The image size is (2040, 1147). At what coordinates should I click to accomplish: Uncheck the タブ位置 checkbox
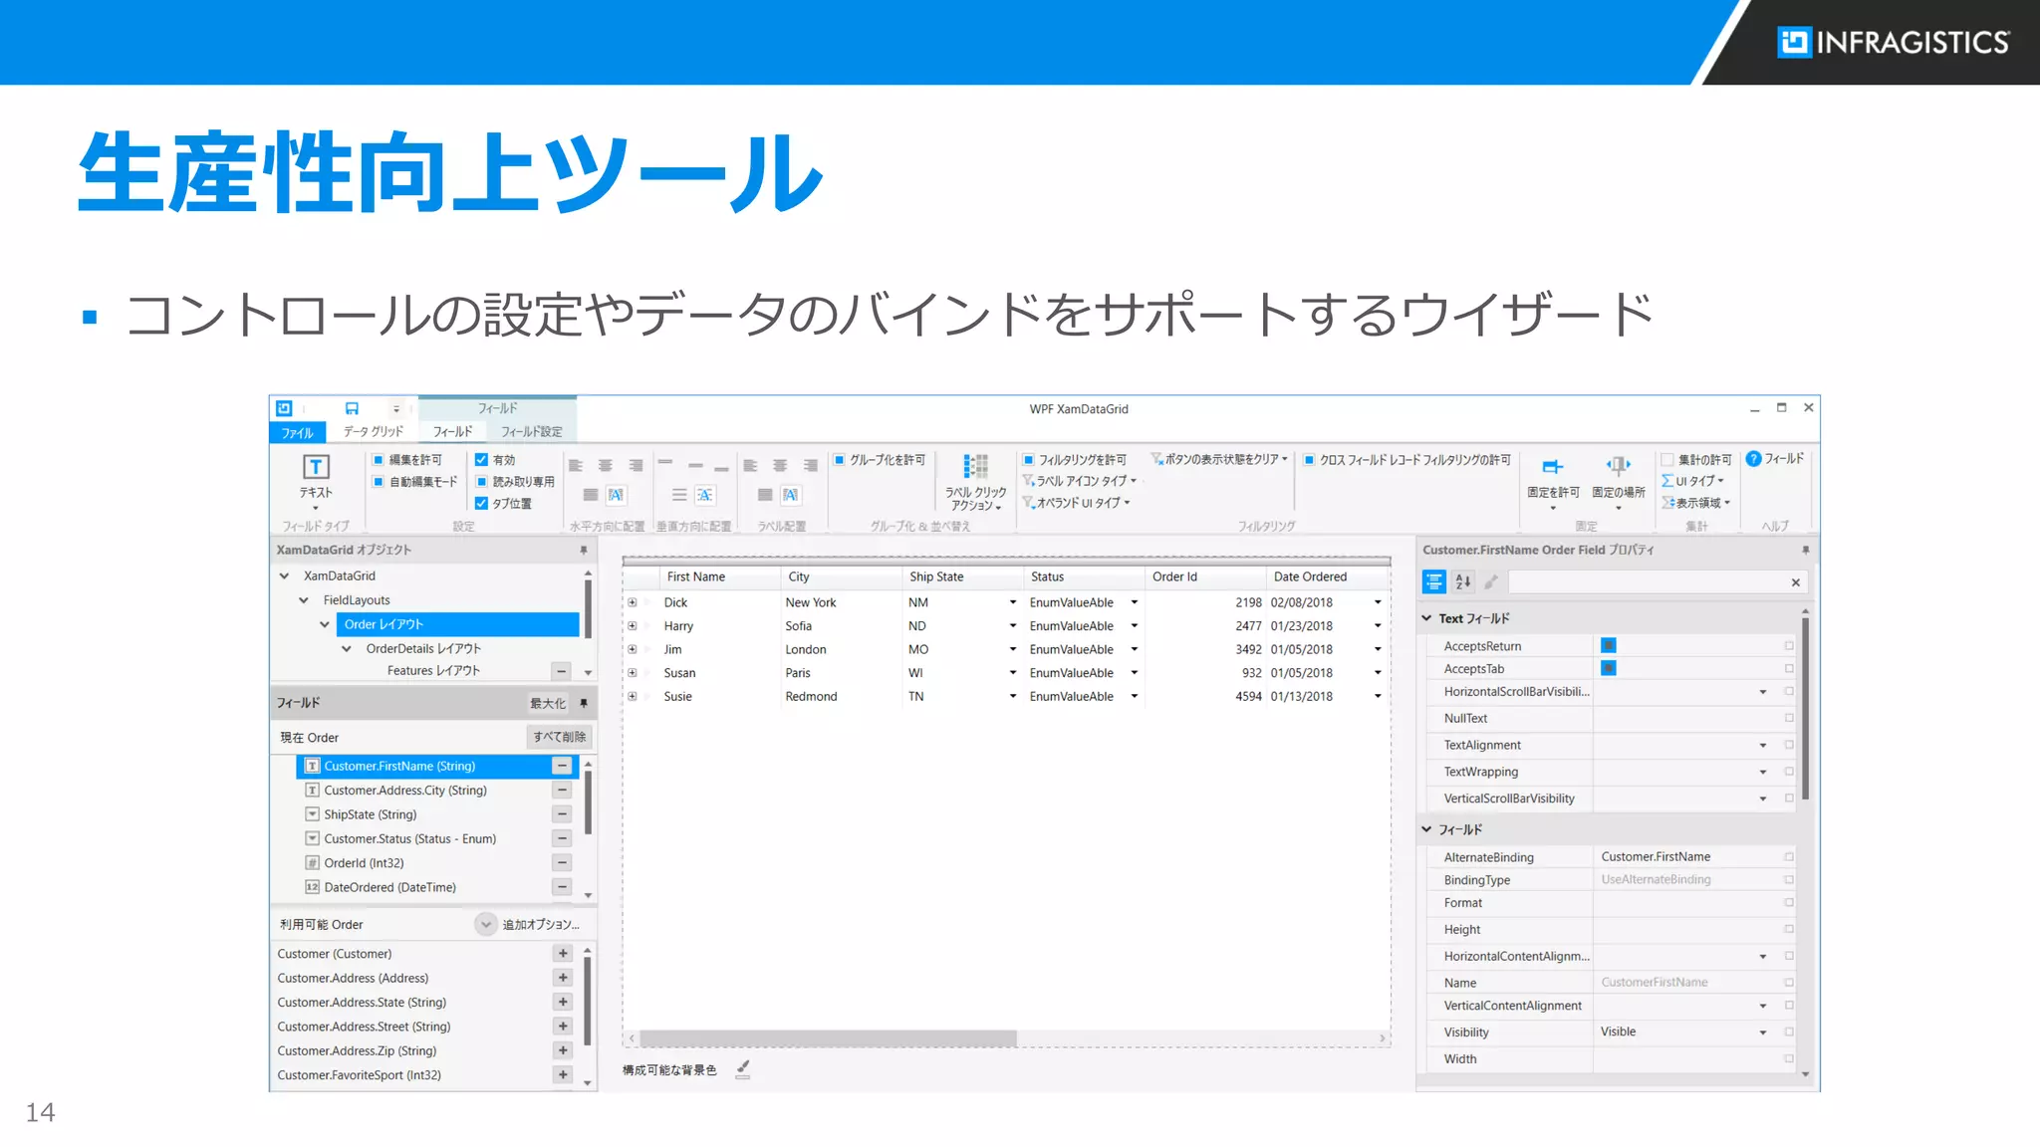click(481, 504)
